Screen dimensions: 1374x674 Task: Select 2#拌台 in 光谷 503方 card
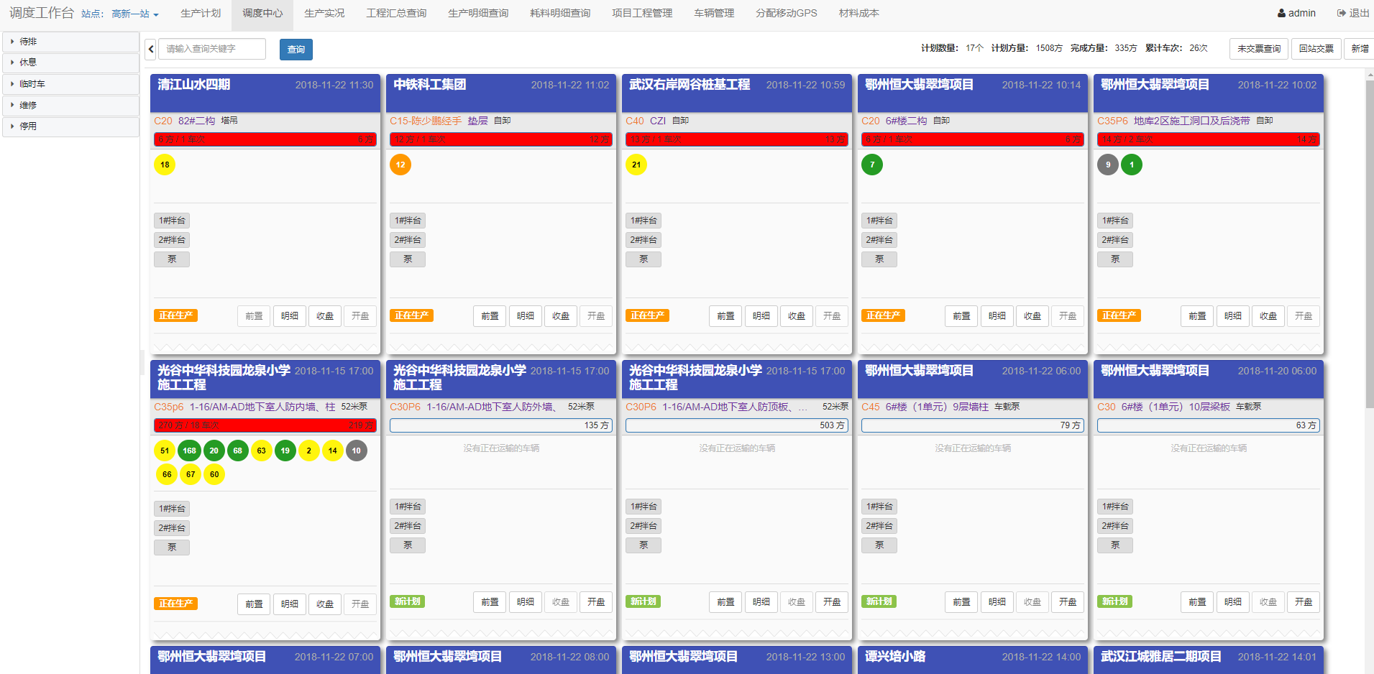point(644,526)
